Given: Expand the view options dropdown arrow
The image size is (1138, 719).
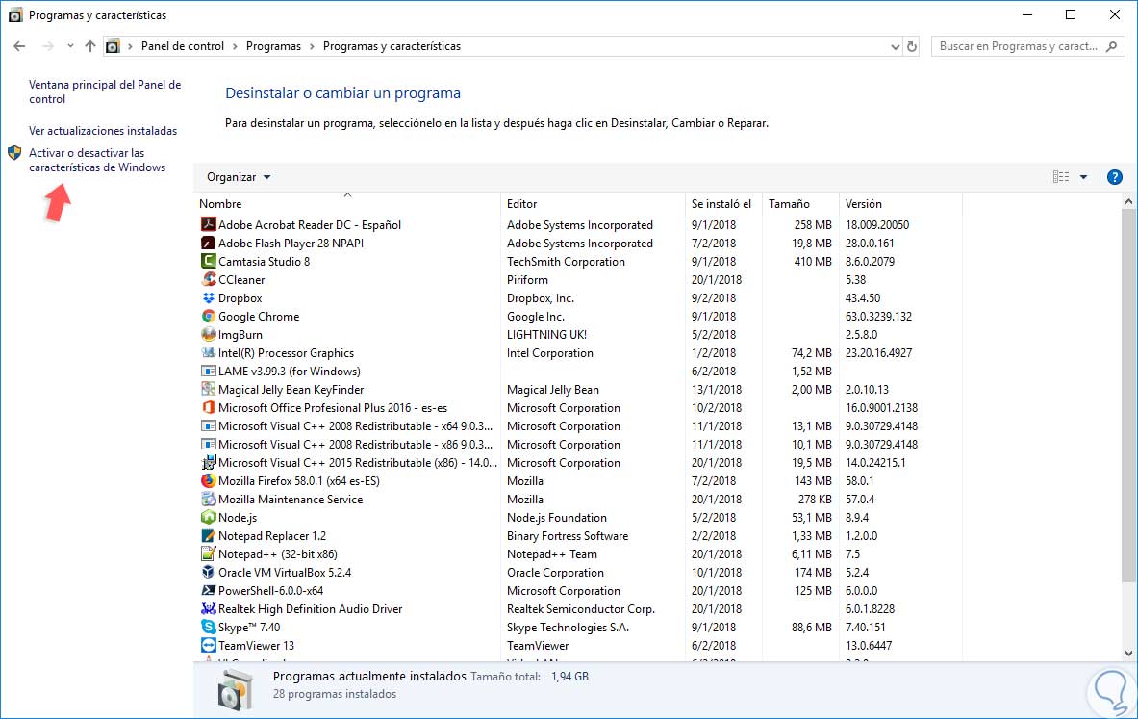Looking at the screenshot, I should (x=1083, y=176).
